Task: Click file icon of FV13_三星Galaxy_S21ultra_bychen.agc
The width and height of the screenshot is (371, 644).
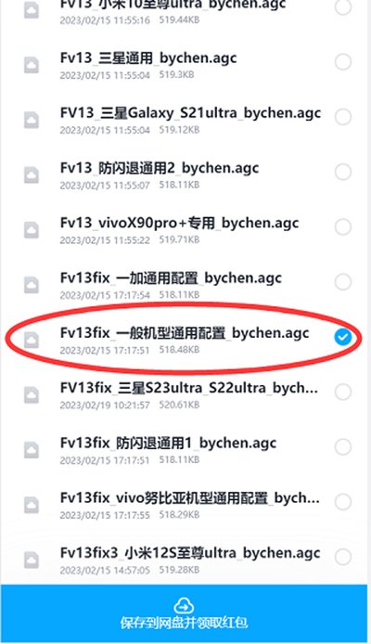Action: coord(32,120)
